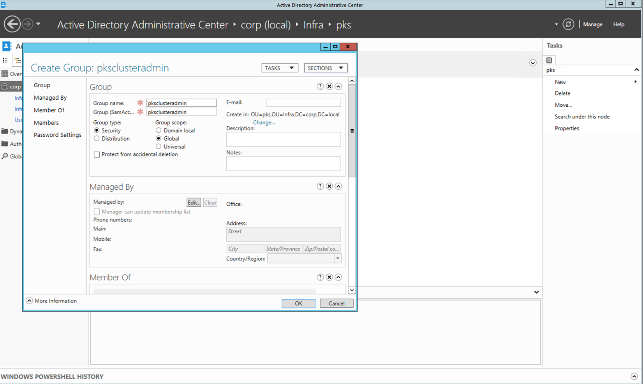
Task: Click Search under this node task
Action: coord(582,116)
